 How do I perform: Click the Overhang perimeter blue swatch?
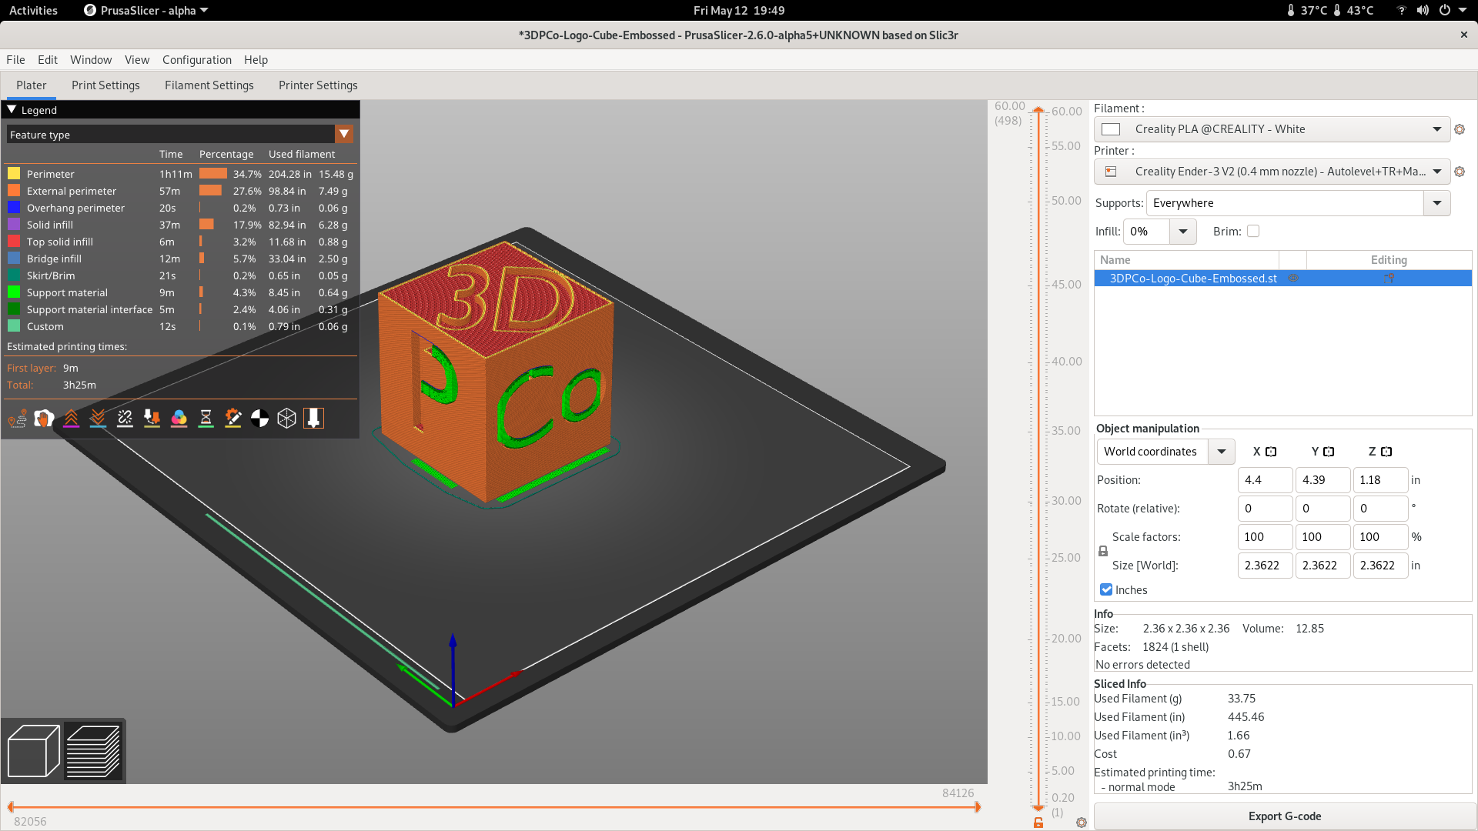[x=14, y=208]
